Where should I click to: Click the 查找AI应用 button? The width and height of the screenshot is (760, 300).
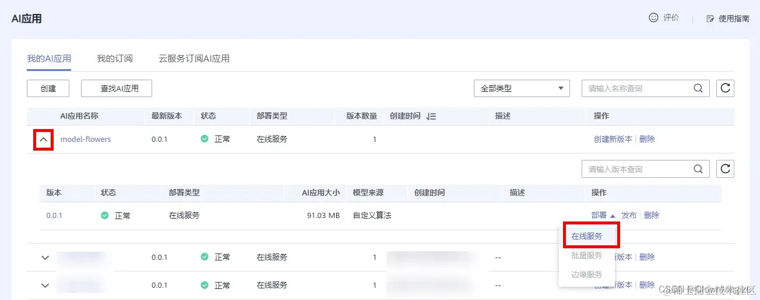coord(117,88)
